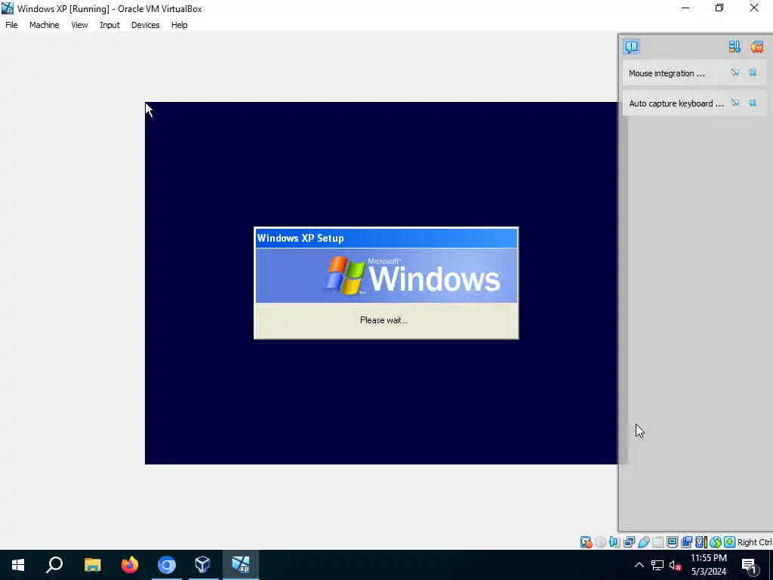
Task: Dismiss the Mouse integration notification
Action: (x=753, y=73)
